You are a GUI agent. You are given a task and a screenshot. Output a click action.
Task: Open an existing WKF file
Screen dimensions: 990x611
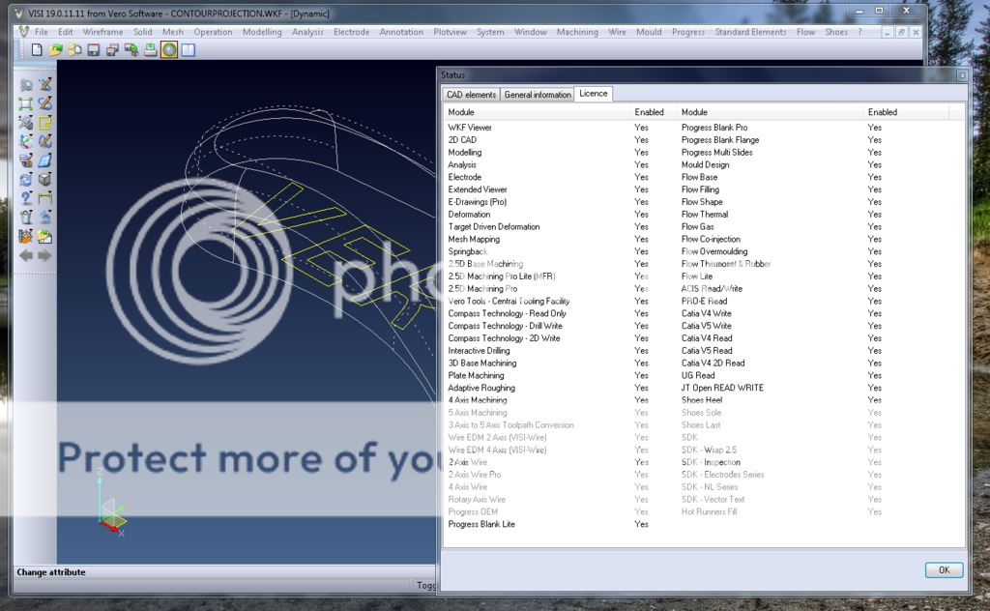tap(57, 48)
